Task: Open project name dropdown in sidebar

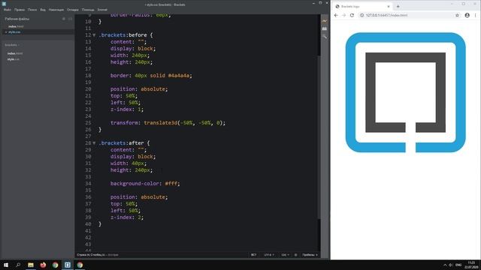Action: click(12, 45)
